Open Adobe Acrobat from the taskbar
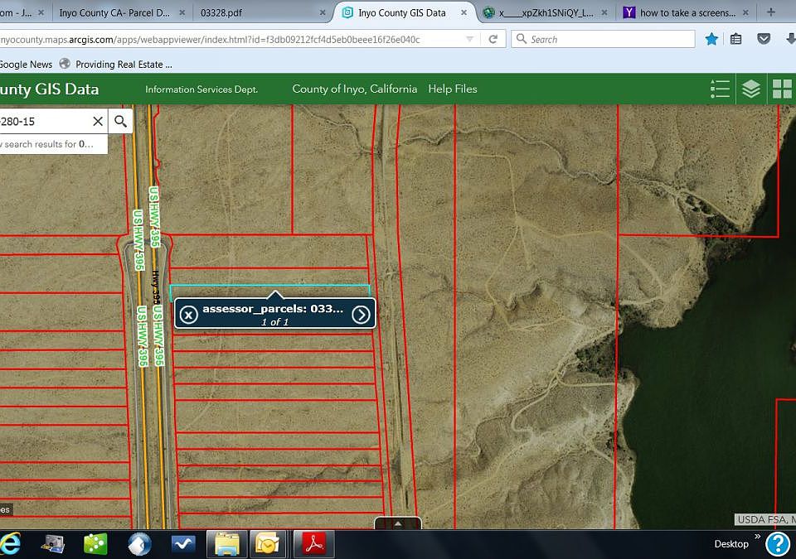796x559 pixels. pos(313,543)
